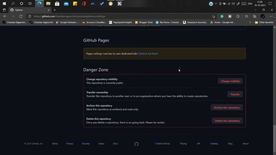Open Edge tab actions menu icon
276x155 pixels.
click(4, 10)
